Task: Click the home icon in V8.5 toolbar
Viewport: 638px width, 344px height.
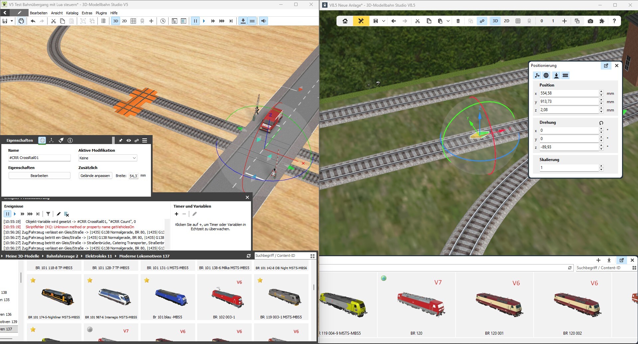Action: (x=345, y=21)
